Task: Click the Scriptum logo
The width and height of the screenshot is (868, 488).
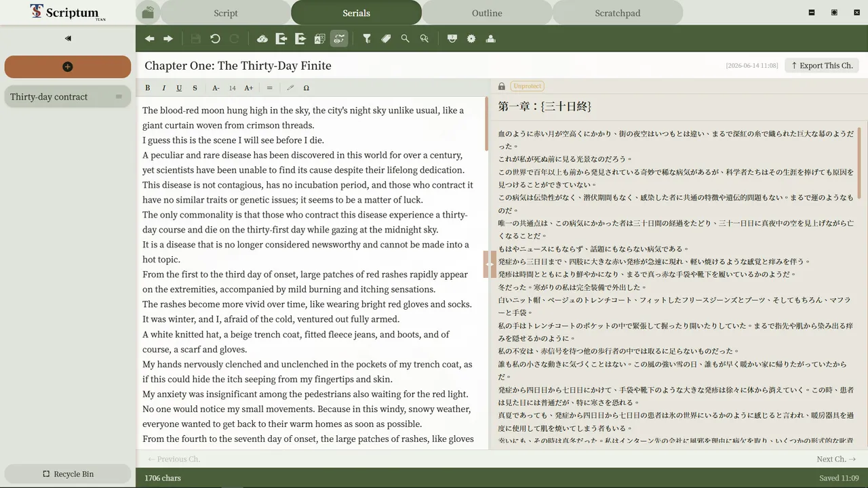Action: pos(68,12)
